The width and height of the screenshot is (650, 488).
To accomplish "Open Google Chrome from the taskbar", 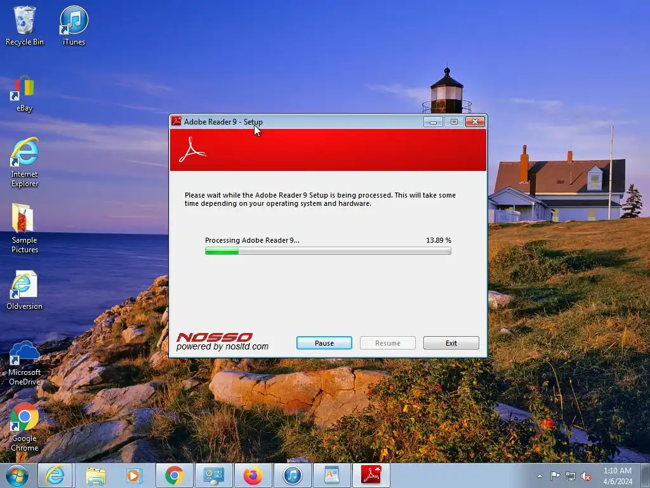I will coord(175,475).
